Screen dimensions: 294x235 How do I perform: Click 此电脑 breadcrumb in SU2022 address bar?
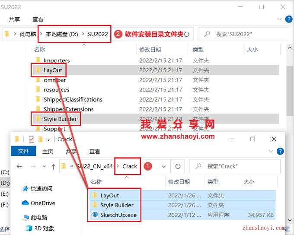[28, 34]
